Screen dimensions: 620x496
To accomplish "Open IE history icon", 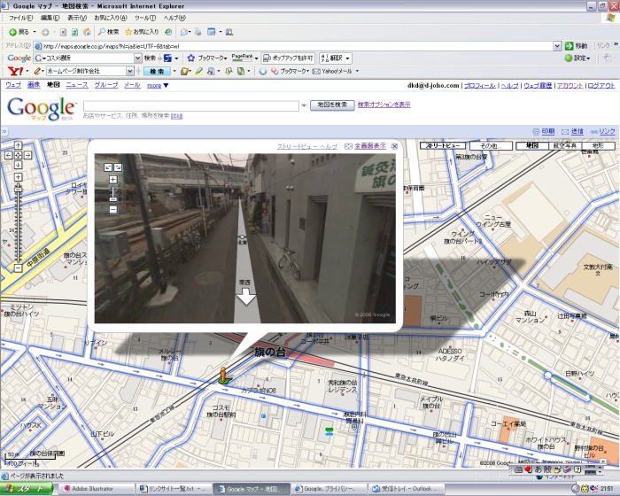I will pyautogui.click(x=168, y=32).
